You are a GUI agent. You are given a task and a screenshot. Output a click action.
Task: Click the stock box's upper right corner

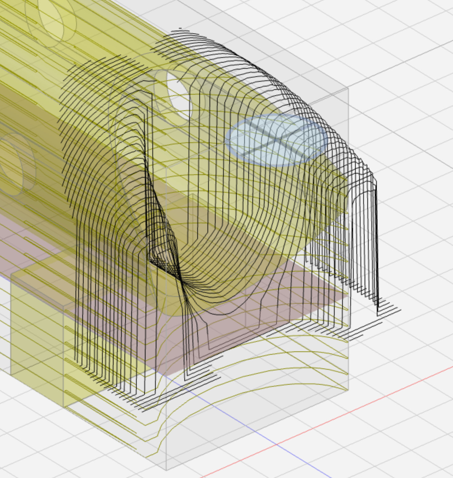click(x=348, y=88)
